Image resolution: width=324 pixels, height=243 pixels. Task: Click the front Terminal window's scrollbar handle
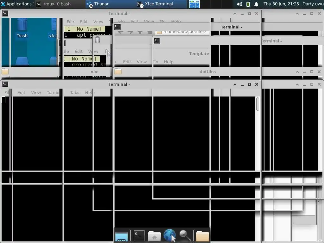click(258, 104)
